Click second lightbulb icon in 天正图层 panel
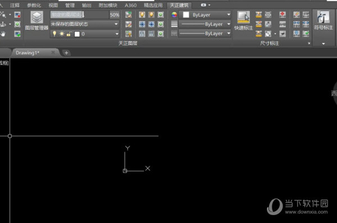 pyautogui.click(x=151, y=15)
